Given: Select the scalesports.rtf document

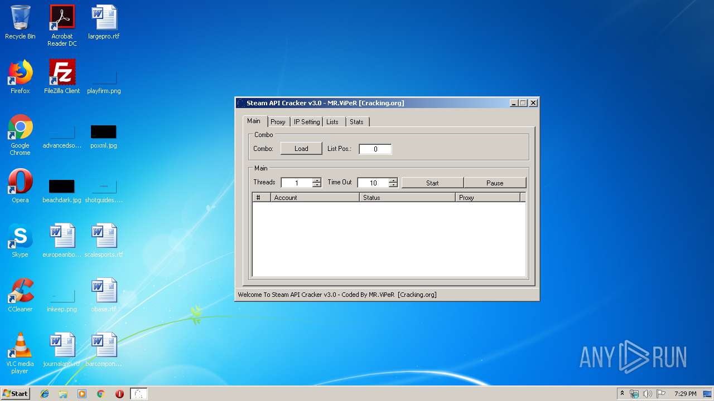Looking at the screenshot, I should (x=104, y=241).
